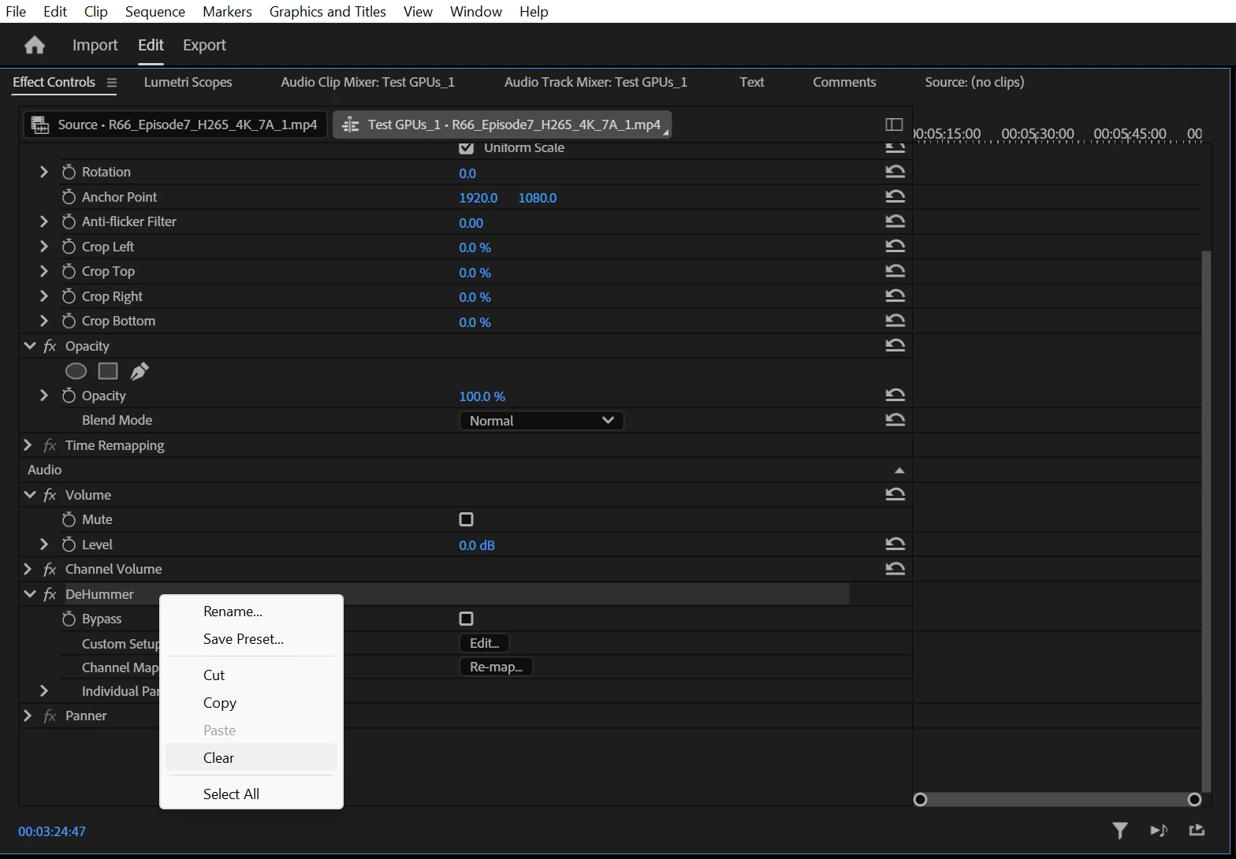1236x859 pixels.
Task: Go to the Home screen icon
Action: tap(35, 45)
